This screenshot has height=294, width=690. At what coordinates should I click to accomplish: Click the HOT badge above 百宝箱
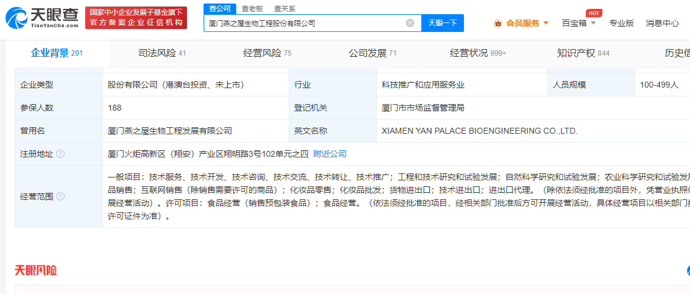tap(594, 13)
